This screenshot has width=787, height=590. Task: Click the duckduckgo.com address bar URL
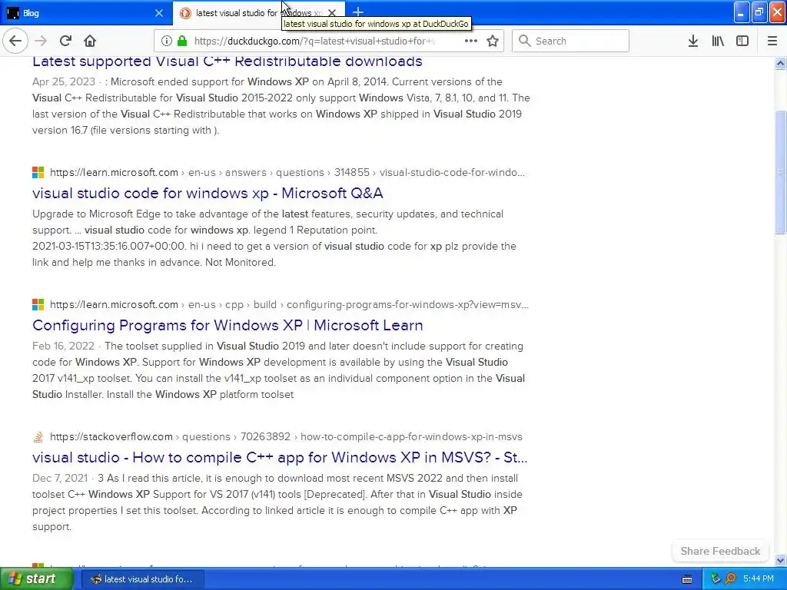(314, 41)
